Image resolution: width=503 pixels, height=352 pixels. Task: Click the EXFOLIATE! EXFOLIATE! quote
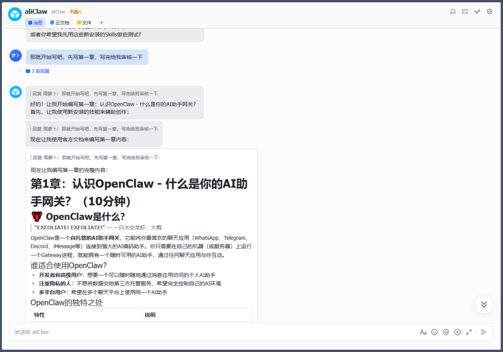click(98, 228)
